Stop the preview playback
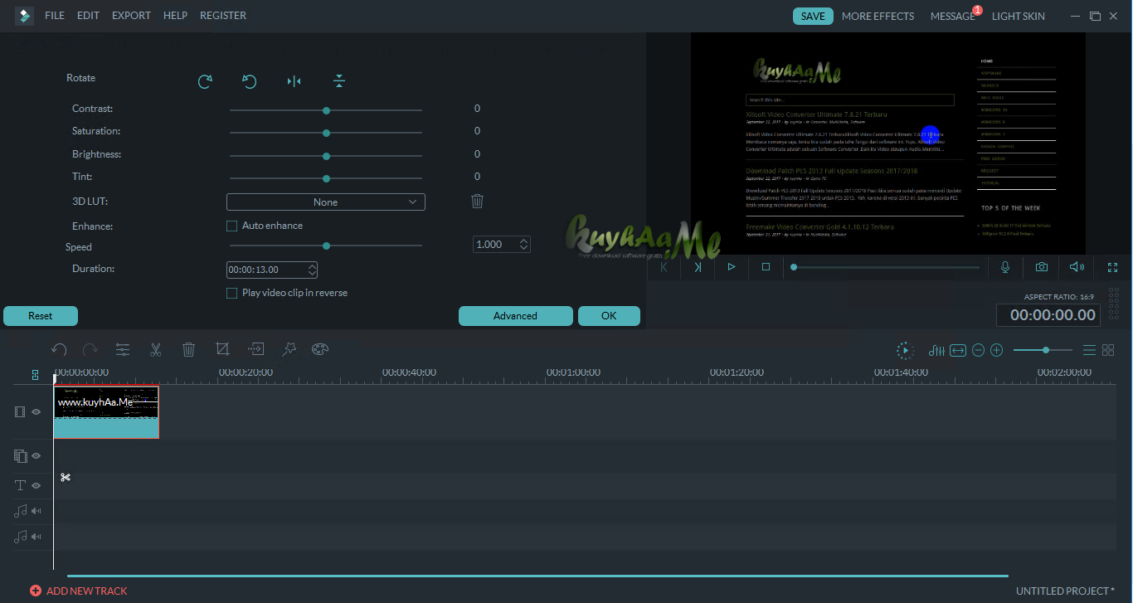The width and height of the screenshot is (1133, 603). 766,267
